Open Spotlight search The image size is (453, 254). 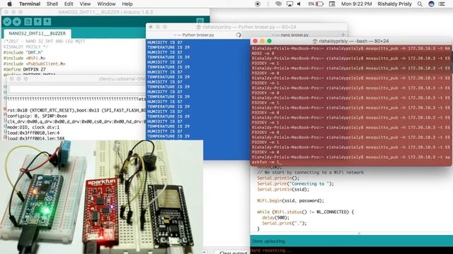tap(420, 4)
